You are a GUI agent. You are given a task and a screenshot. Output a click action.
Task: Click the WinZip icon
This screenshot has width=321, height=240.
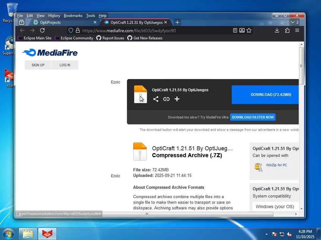point(259,167)
